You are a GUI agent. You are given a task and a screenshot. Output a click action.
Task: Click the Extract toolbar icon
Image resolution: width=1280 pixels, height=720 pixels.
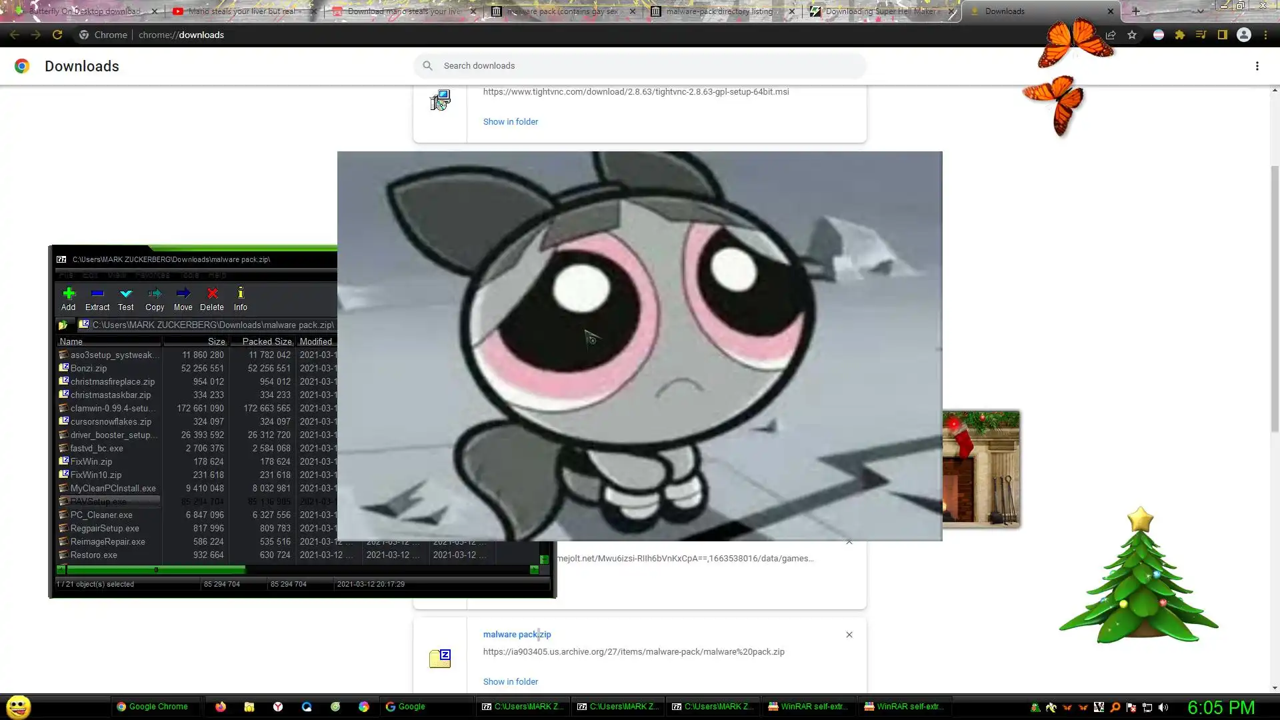97,298
